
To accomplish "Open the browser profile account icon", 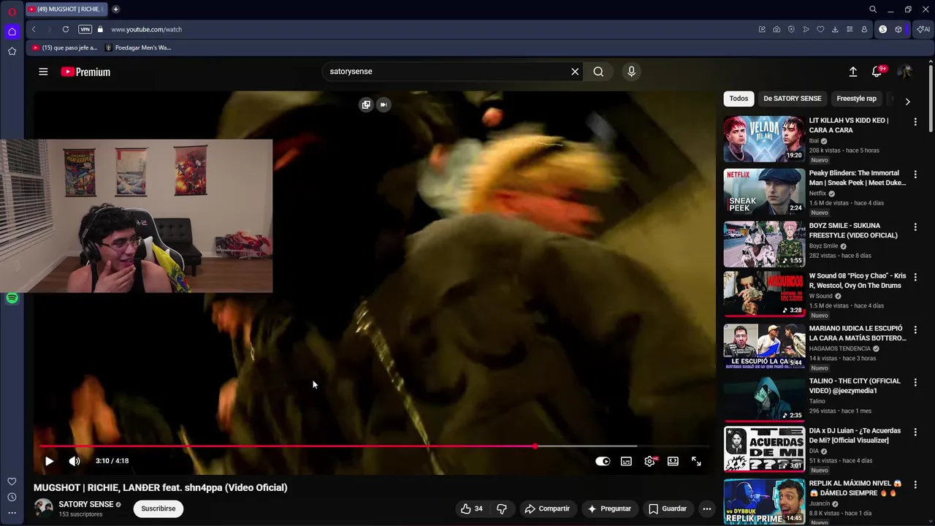I will tap(864, 29).
